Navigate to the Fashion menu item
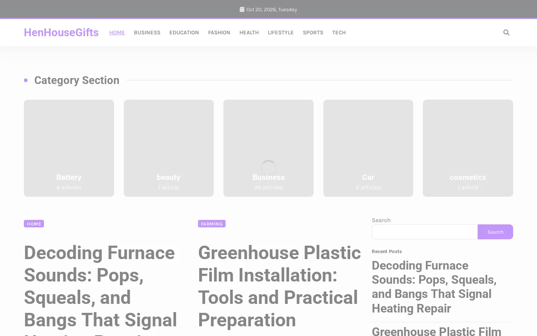This screenshot has height=336, width=537. (x=219, y=32)
